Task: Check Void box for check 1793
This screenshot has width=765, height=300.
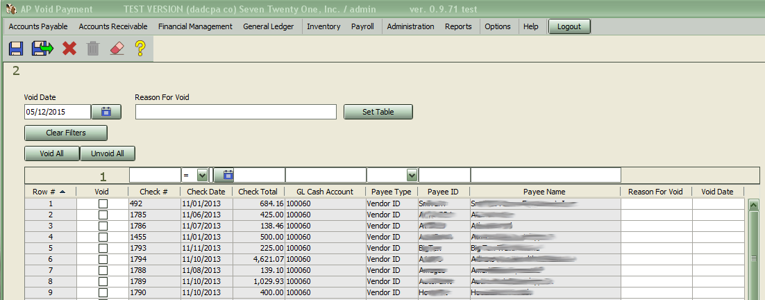Action: pos(103,248)
